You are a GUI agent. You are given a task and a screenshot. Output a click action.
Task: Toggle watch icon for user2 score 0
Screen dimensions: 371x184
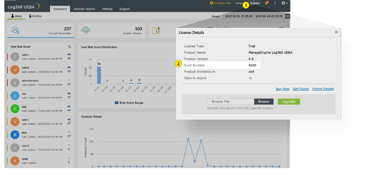tap(69, 145)
